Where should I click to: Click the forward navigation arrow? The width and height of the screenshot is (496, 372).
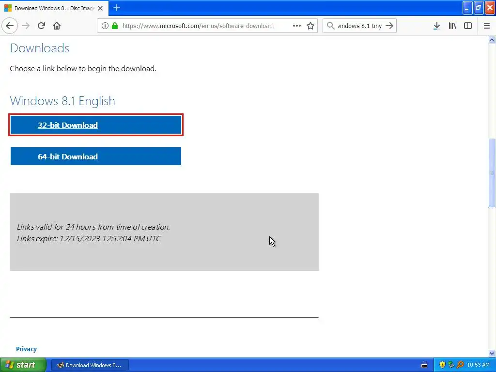pyautogui.click(x=26, y=26)
